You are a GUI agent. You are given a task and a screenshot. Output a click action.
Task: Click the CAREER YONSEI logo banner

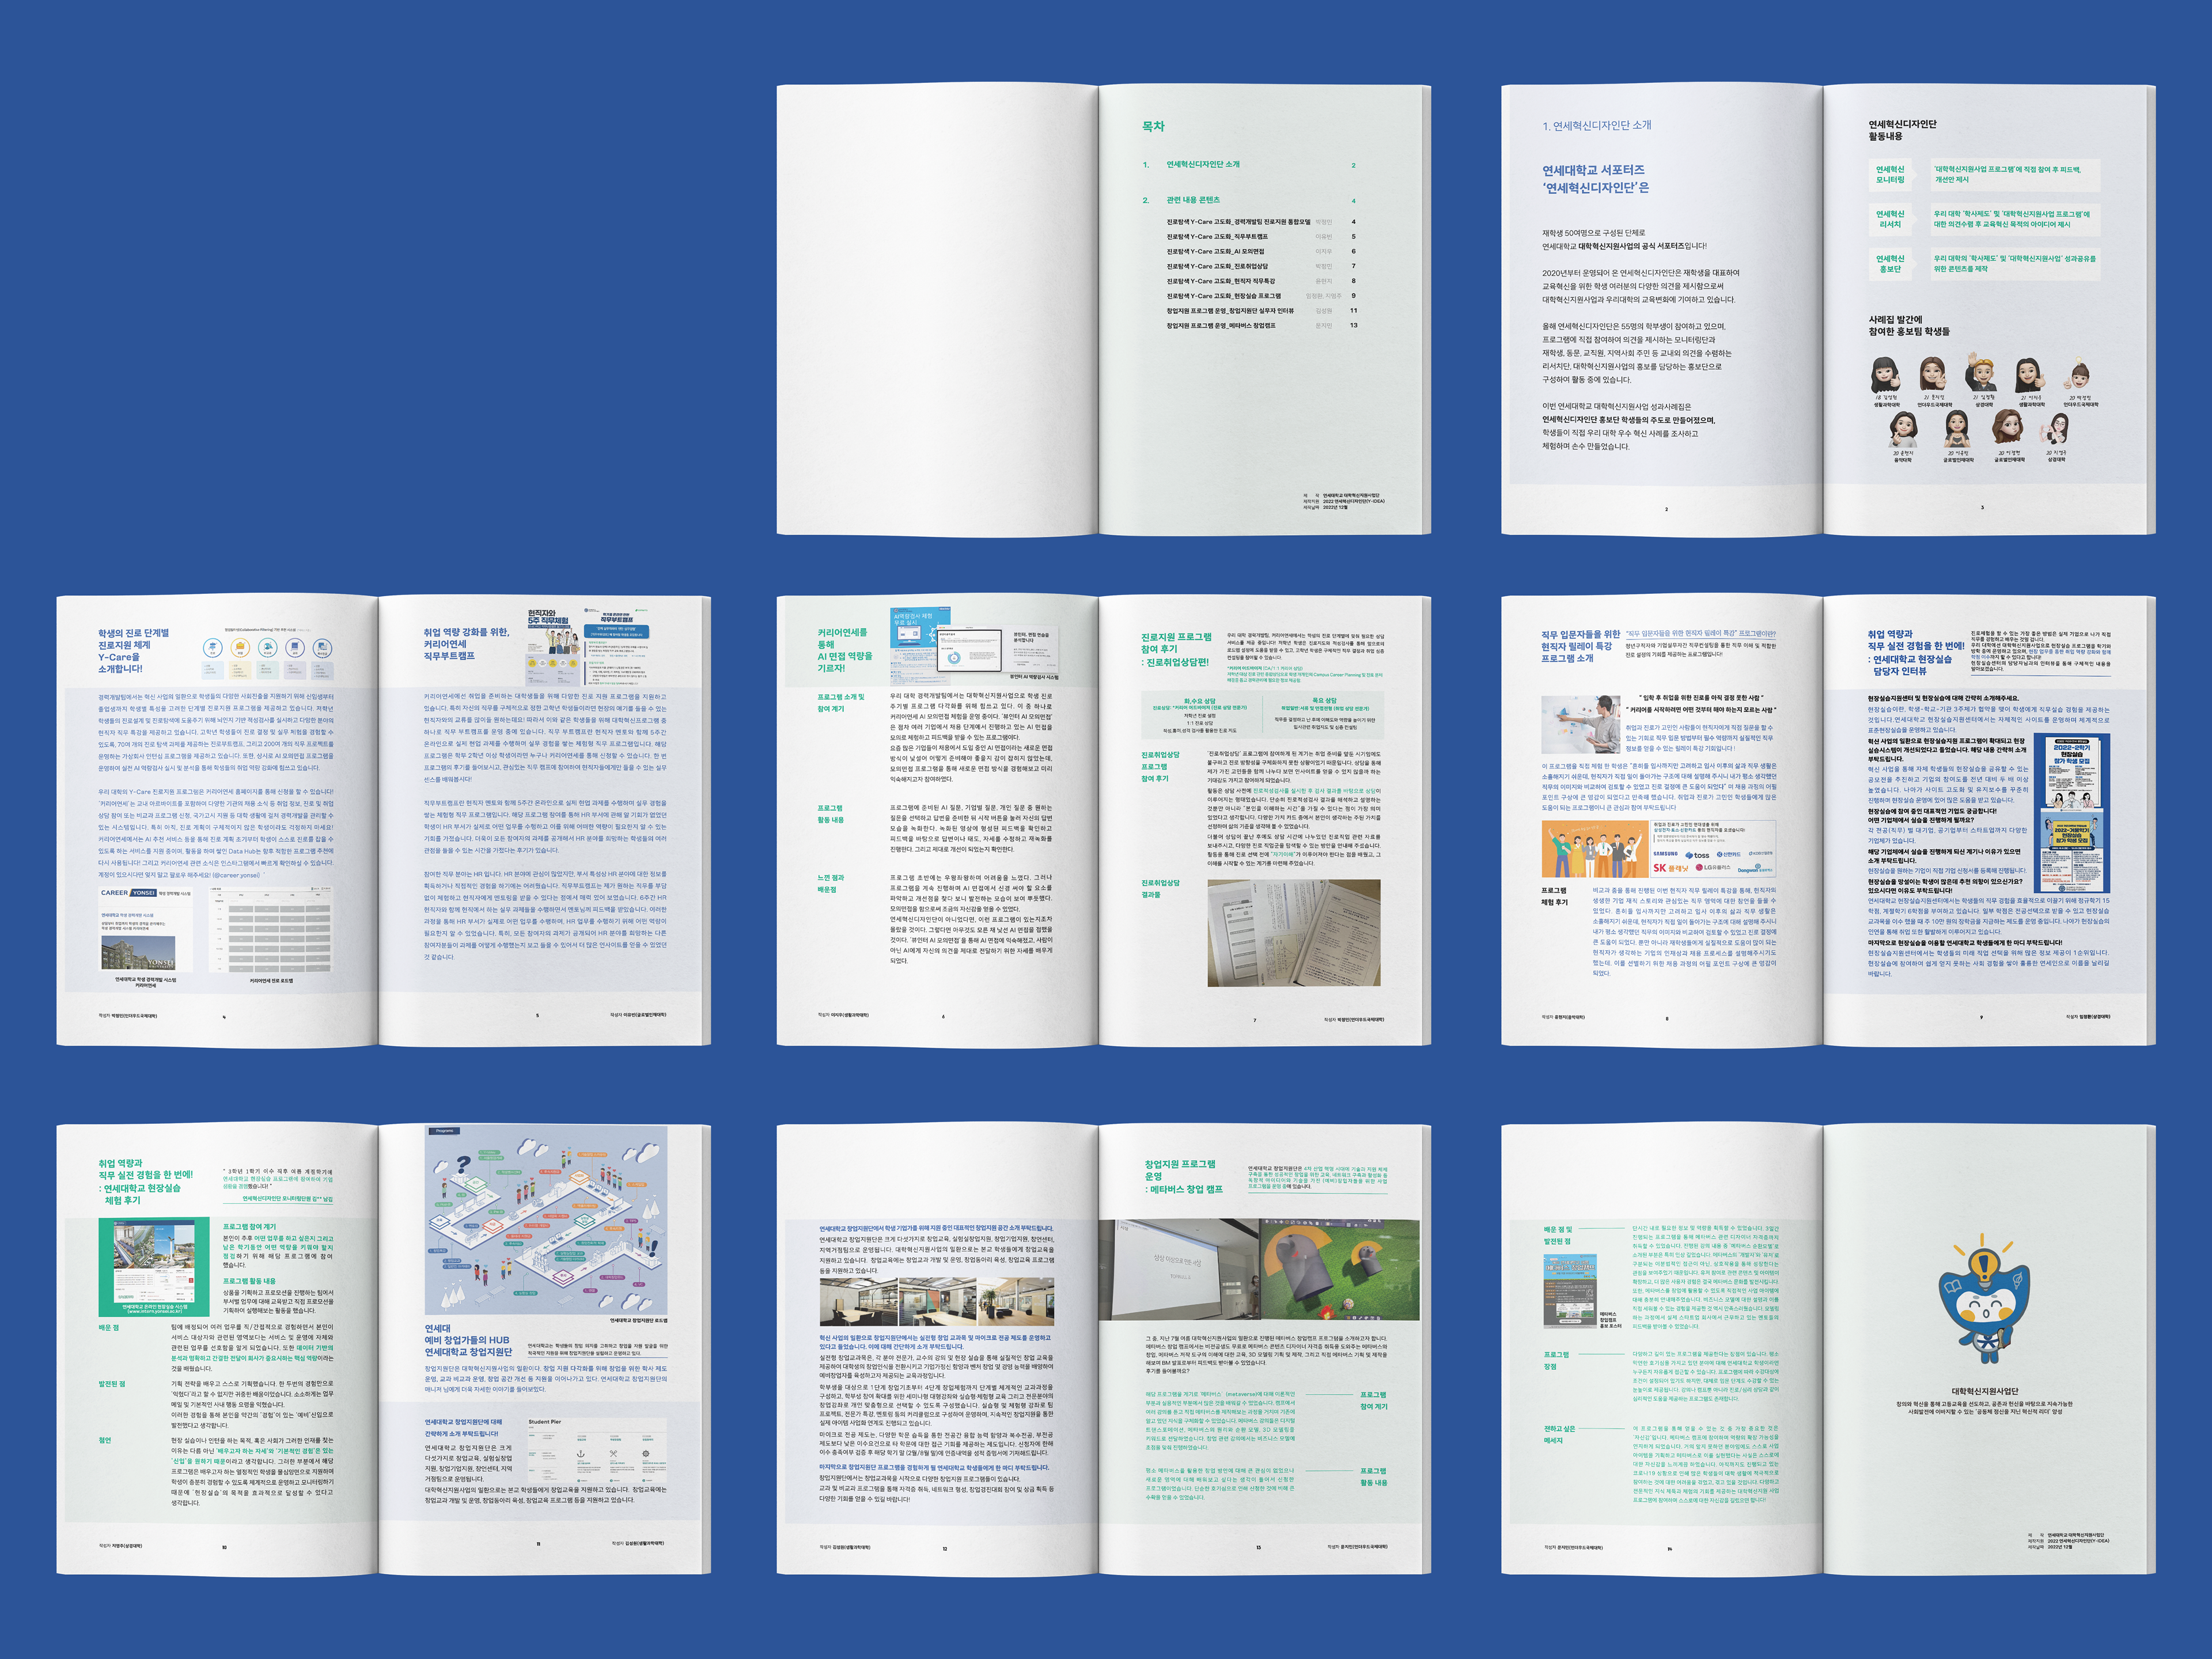[129, 893]
